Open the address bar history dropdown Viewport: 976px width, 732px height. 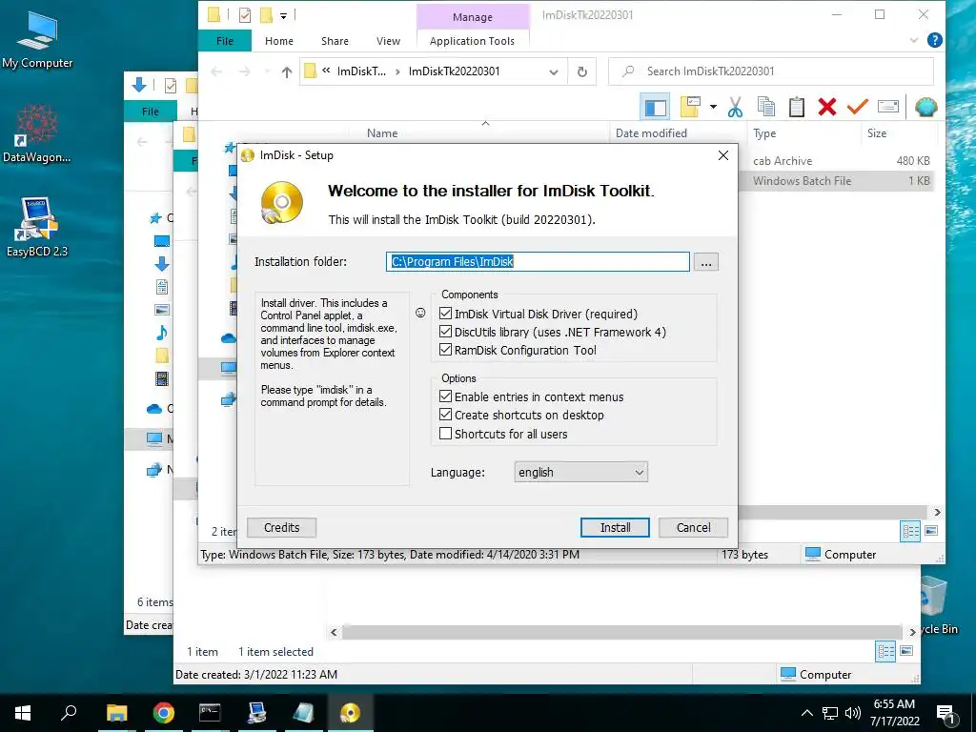click(554, 72)
